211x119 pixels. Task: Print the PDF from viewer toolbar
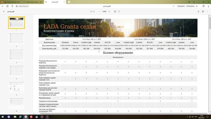pyautogui.click(x=203, y=12)
